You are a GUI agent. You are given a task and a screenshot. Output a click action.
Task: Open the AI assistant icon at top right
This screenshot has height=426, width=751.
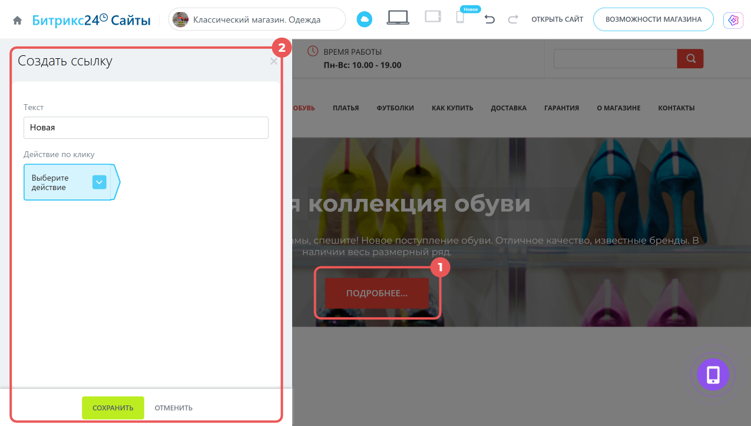(x=733, y=20)
